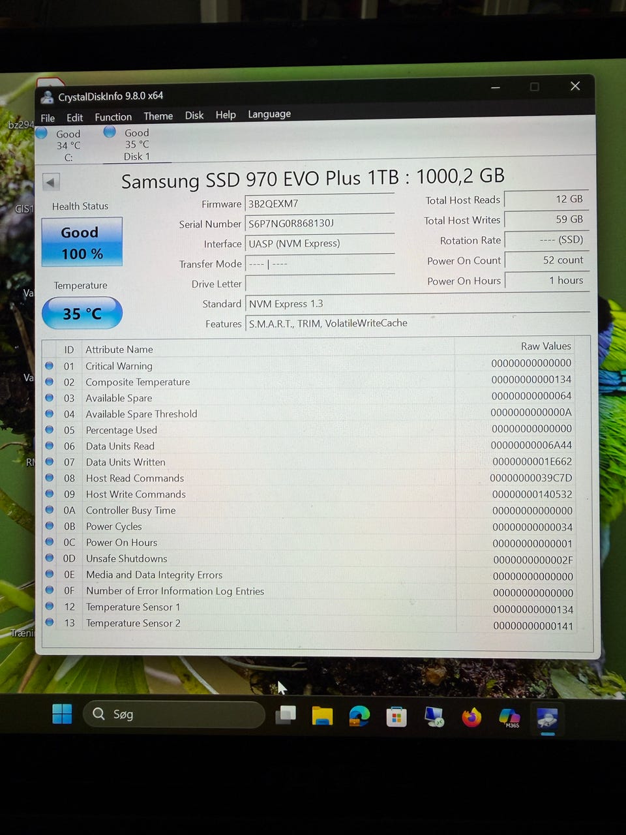Click the previous disk arrow button
This screenshot has width=626, height=835.
51,182
